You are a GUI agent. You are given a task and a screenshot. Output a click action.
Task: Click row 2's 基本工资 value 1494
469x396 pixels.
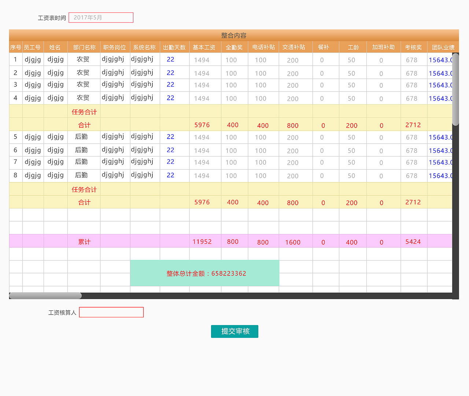[x=202, y=73]
